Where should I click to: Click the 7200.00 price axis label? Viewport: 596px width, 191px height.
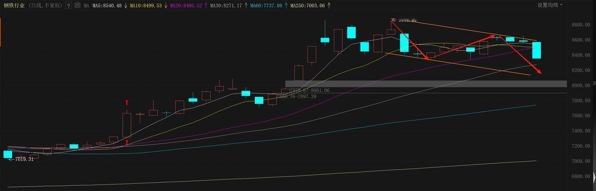pos(580,146)
